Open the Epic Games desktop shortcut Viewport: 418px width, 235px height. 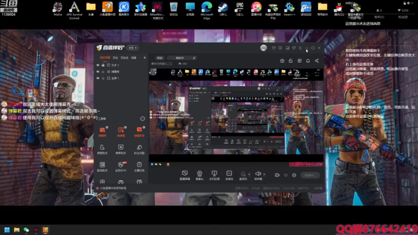click(x=240, y=9)
